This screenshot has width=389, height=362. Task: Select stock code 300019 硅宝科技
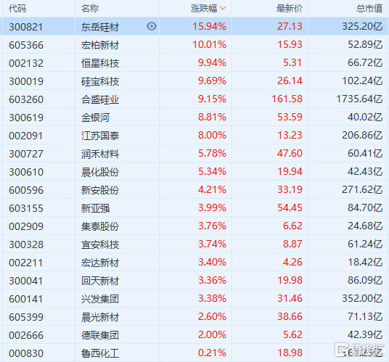(x=26, y=81)
